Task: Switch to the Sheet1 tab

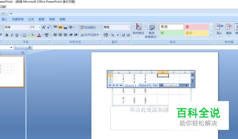Action: pyautogui.click(x=130, y=85)
